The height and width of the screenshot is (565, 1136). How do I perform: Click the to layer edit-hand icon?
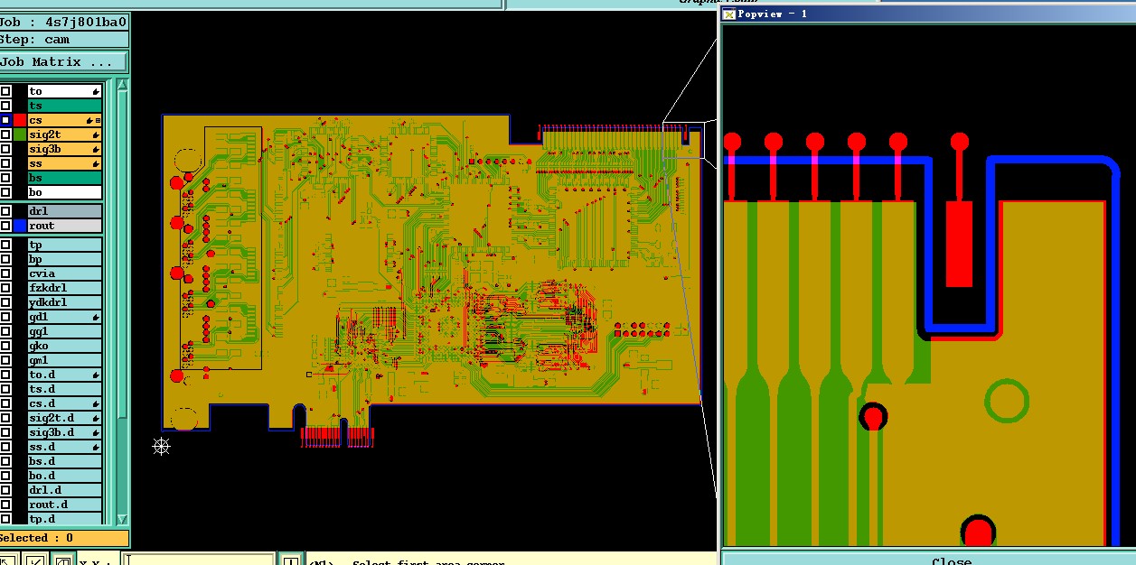[x=94, y=91]
